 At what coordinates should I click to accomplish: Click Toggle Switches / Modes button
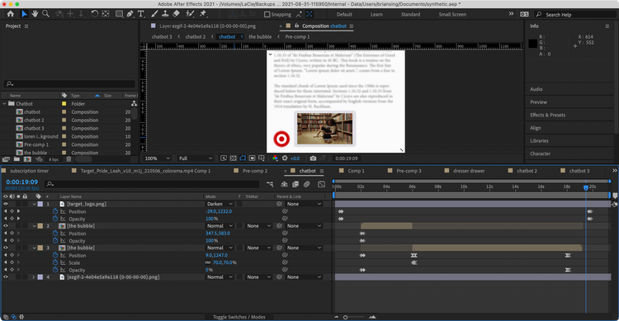(x=239, y=317)
